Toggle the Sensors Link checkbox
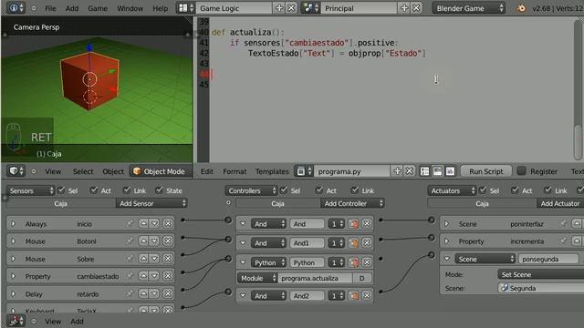The width and height of the screenshot is (584, 328). pos(127,190)
